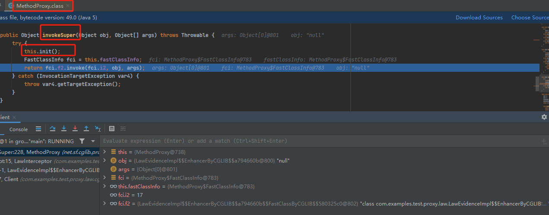Select the LawInterceptor stack frame
This screenshot has width=549, height=215.
pyautogui.click(x=50, y=161)
